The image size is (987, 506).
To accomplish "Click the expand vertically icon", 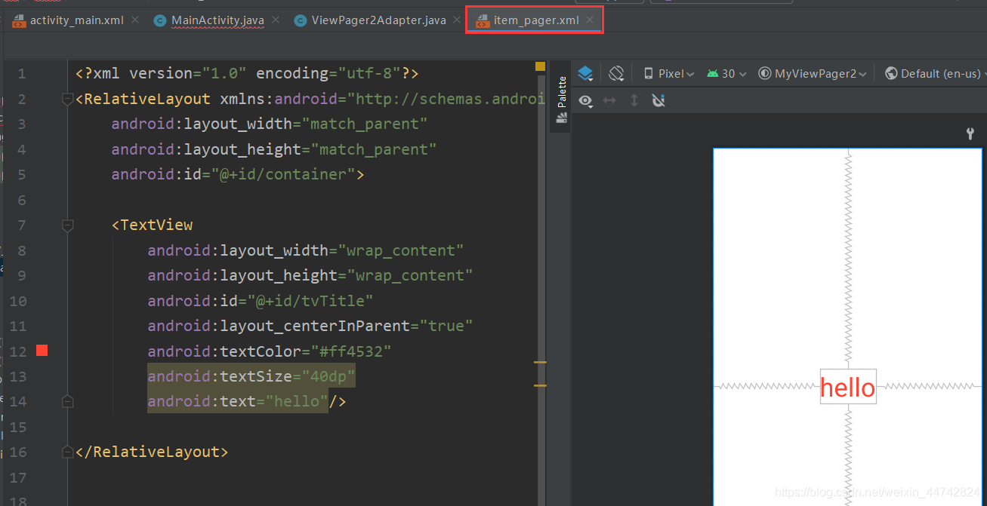I will pyautogui.click(x=634, y=100).
